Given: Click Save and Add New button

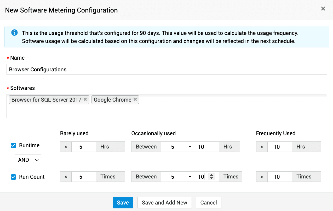Looking at the screenshot, I should 164,203.
